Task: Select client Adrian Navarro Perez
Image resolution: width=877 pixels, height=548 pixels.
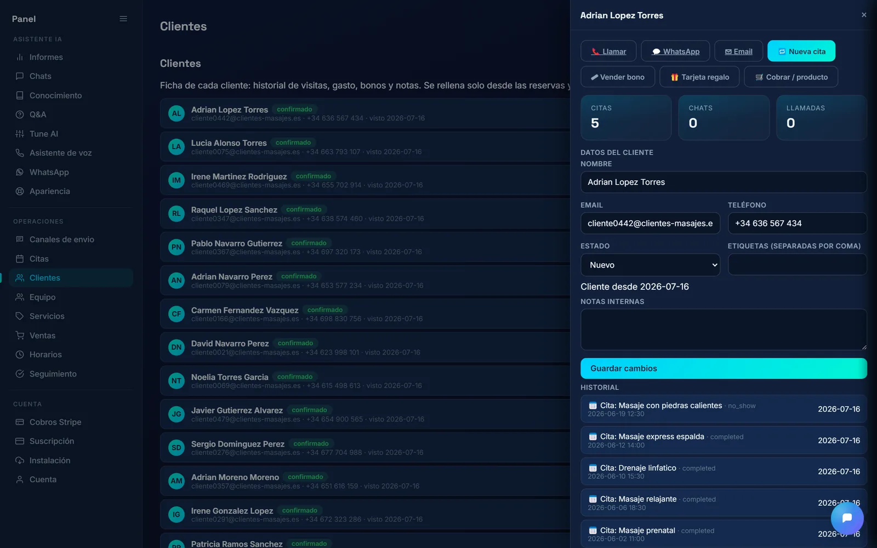Action: point(365,281)
